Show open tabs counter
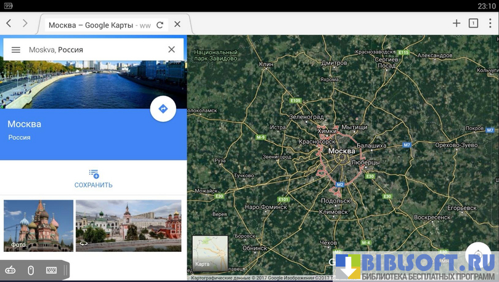Viewport: 499px width, 282px height. [x=473, y=23]
